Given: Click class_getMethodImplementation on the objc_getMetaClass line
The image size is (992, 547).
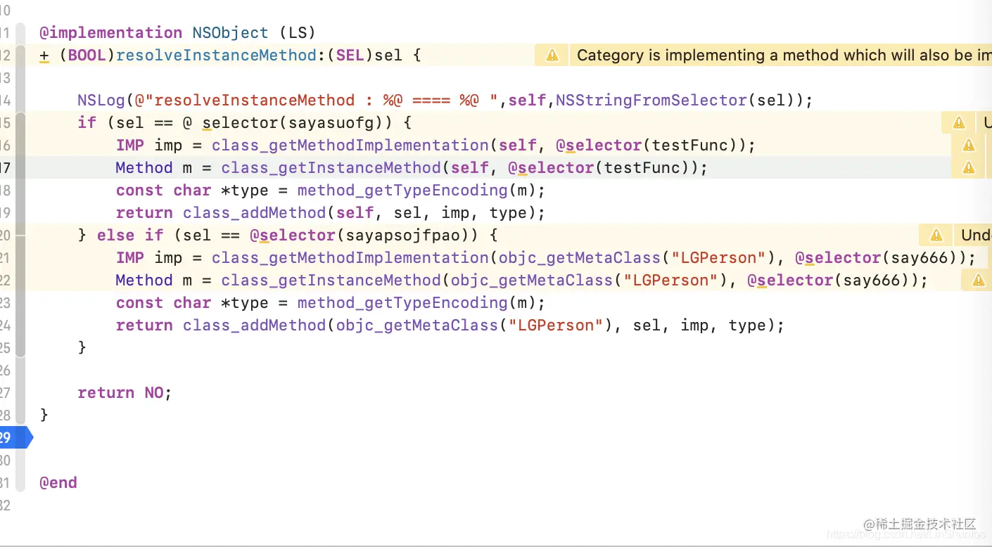Looking at the screenshot, I should tap(350, 258).
